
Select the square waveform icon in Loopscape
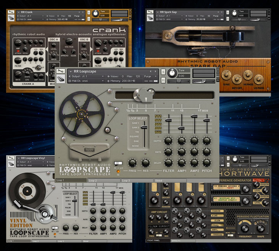pyautogui.click(x=158, y=128)
